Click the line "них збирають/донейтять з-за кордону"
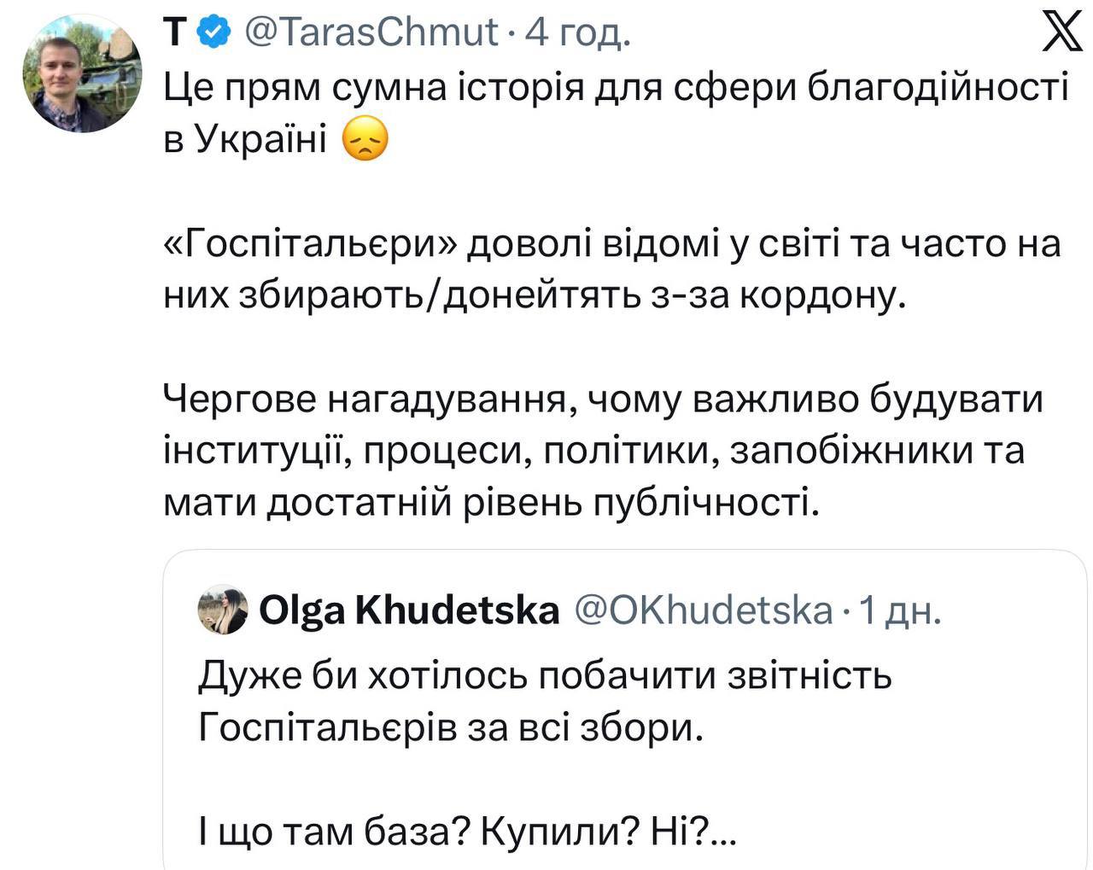Screen dimensions: 1093x870 [x=533, y=295]
